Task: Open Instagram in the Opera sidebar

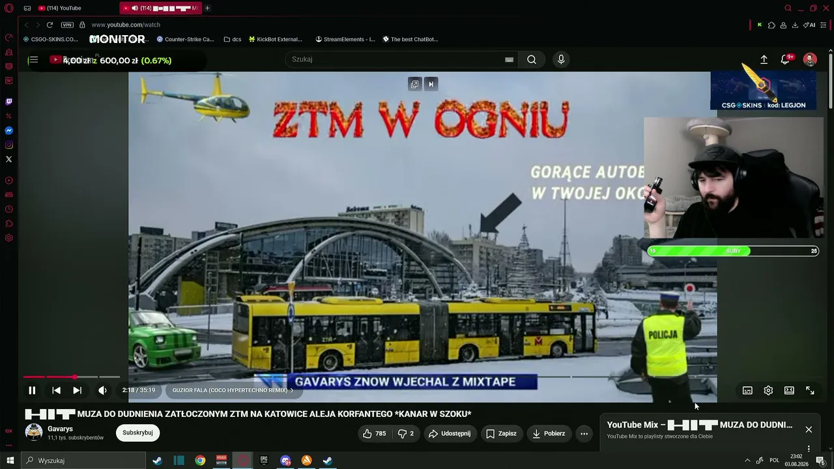Action: coord(9,145)
